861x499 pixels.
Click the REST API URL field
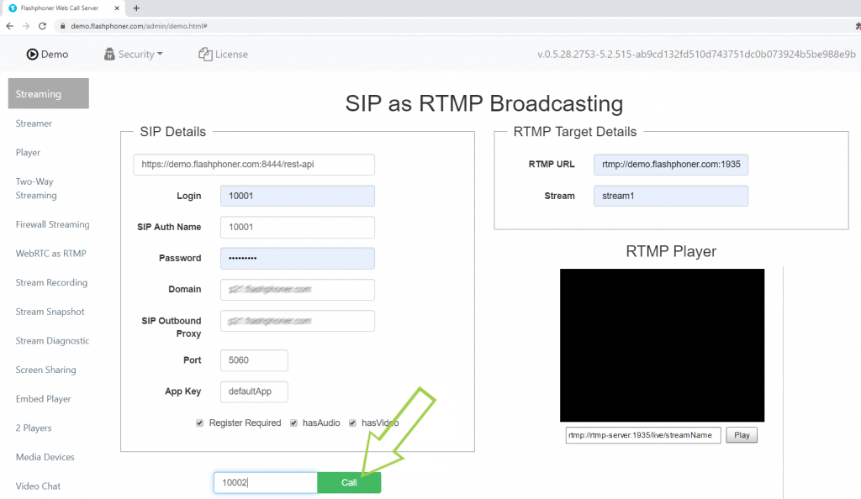254,165
